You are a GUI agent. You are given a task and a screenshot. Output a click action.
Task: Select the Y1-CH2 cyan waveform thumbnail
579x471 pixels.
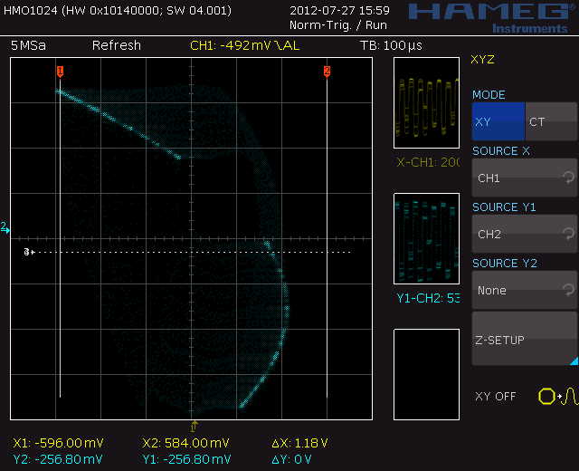pyautogui.click(x=426, y=238)
